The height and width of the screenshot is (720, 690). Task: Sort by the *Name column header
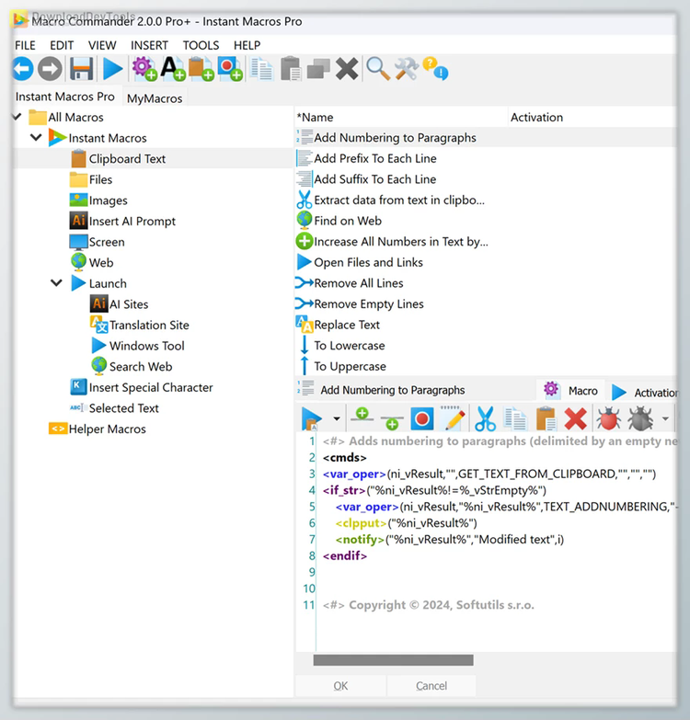point(401,117)
